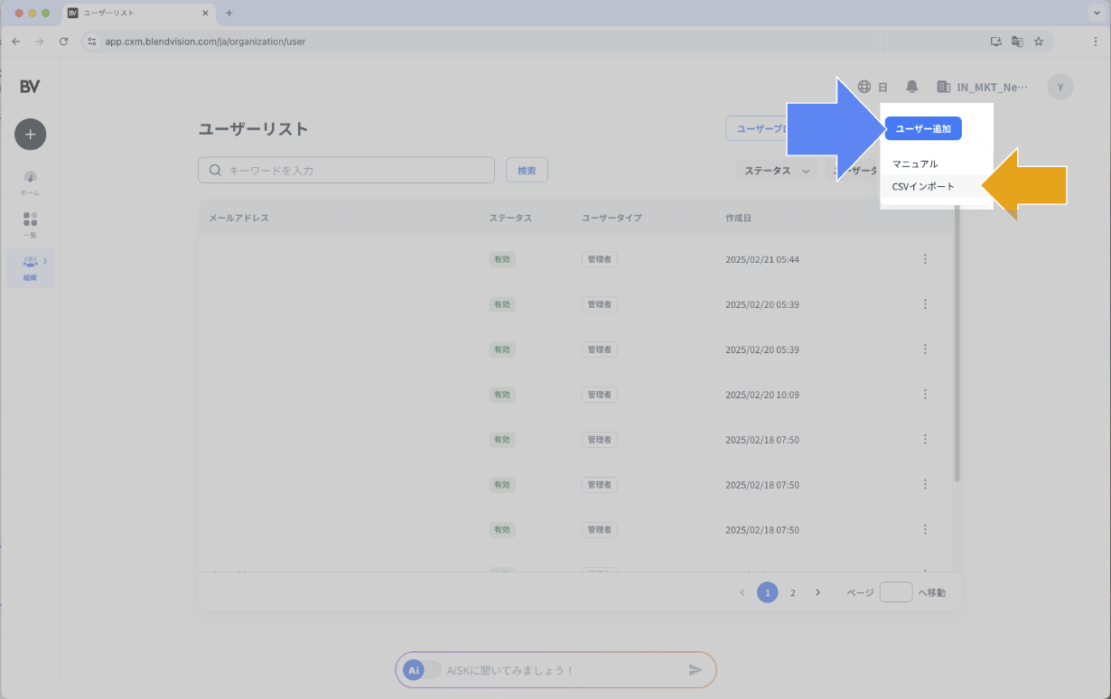The height and width of the screenshot is (699, 1111).
Task: Focus the browser address bar URL
Action: click(x=205, y=42)
